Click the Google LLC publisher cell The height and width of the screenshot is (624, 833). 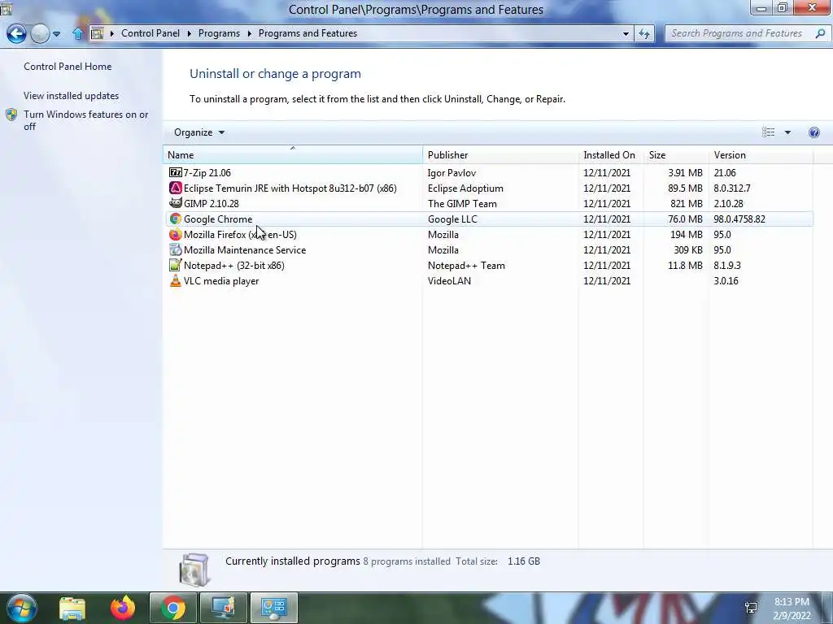[x=452, y=219]
